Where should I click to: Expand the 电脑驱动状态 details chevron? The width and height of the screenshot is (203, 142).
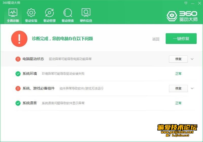coord(192,59)
